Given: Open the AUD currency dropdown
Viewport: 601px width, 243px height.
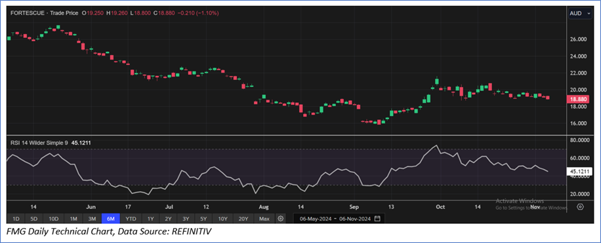Looking at the screenshot, I should 580,13.
